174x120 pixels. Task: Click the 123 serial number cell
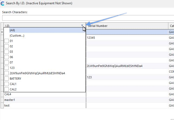pos(127,77)
